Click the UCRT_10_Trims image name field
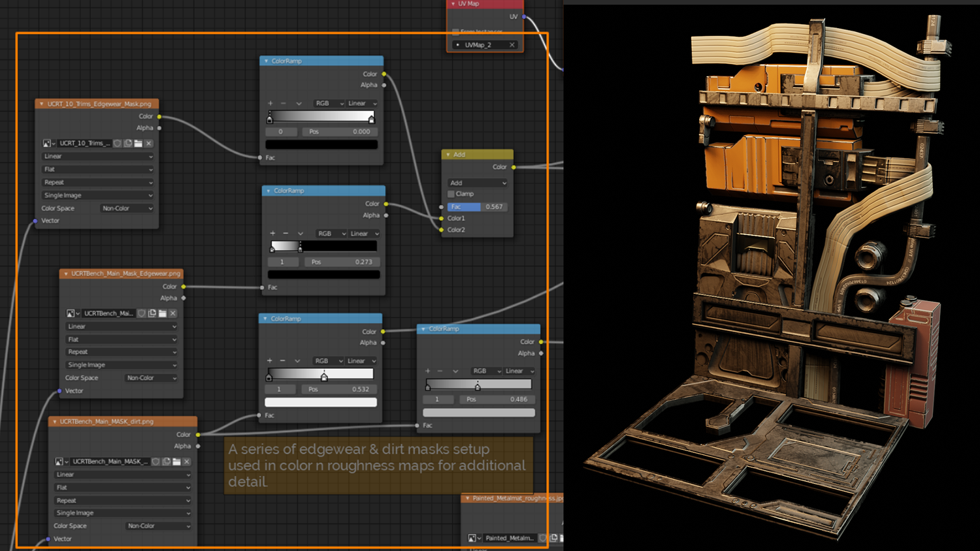Viewport: 980px width, 551px height. coord(85,143)
